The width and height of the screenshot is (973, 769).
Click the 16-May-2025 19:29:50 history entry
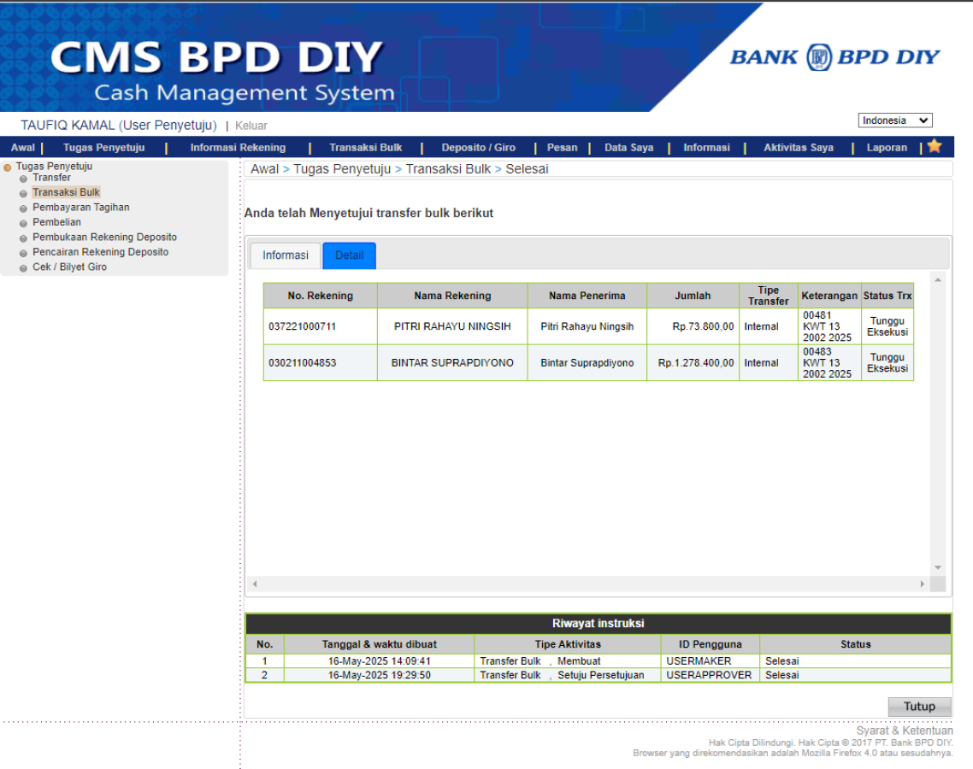point(379,675)
